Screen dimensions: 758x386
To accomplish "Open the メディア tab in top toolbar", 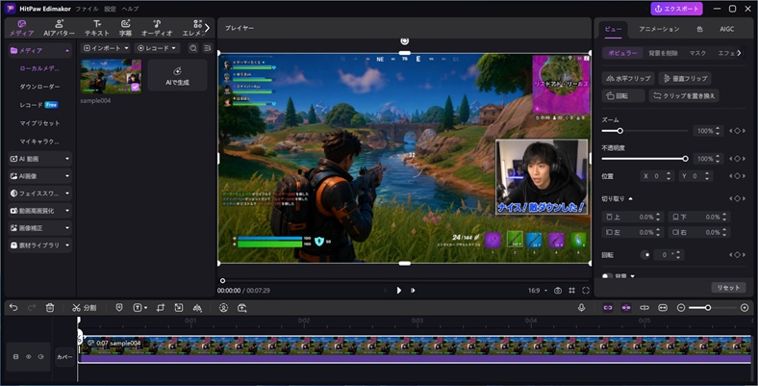I will 22,28.
